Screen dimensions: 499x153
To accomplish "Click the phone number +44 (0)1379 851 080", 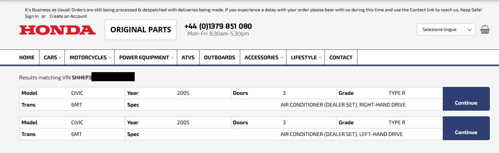I will (218, 26).
